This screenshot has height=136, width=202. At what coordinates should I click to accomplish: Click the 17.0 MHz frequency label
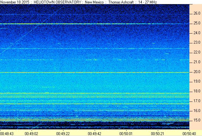click(x=197, y=101)
